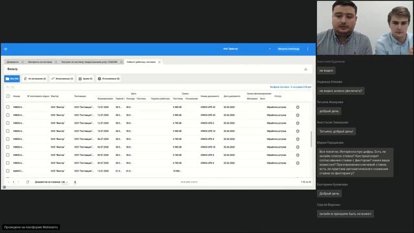Click the presenters' webcam video thumbnail

(x=365, y=27)
